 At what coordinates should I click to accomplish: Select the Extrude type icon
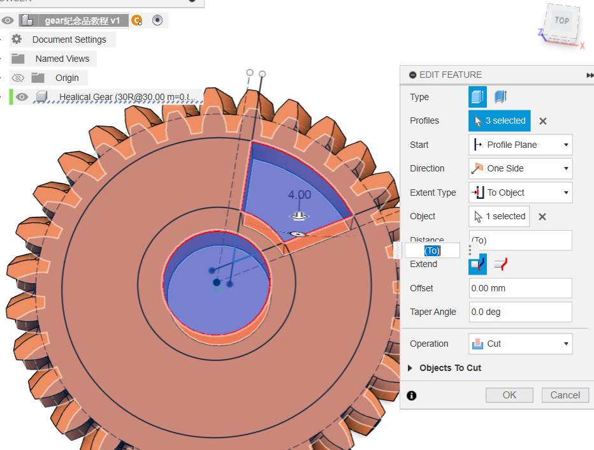click(x=477, y=97)
